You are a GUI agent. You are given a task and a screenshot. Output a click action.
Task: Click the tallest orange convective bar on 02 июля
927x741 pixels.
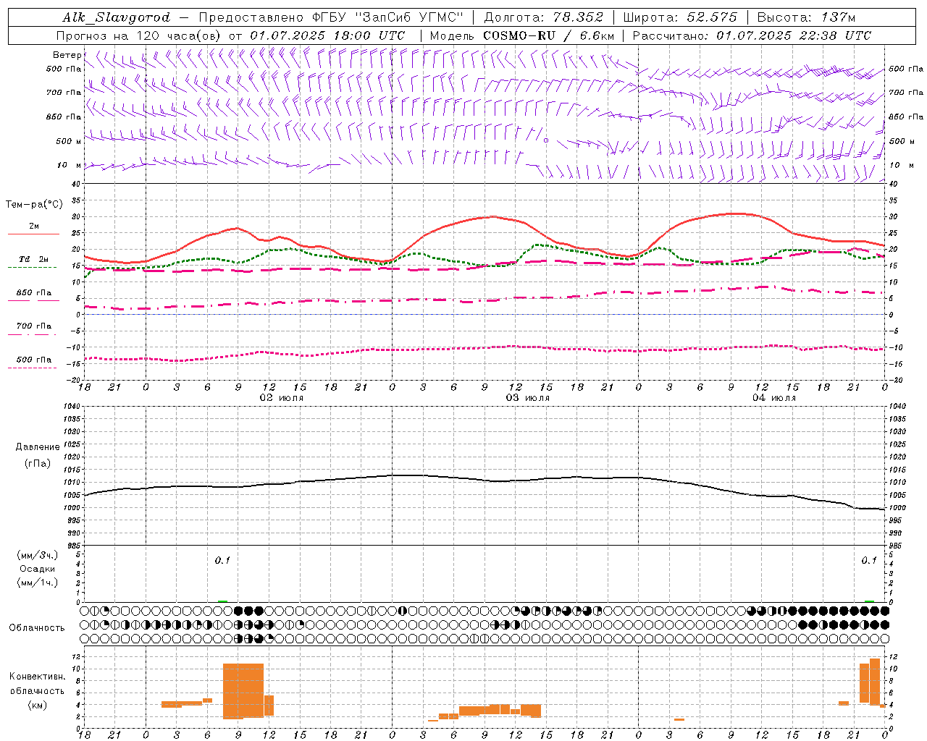(x=243, y=690)
